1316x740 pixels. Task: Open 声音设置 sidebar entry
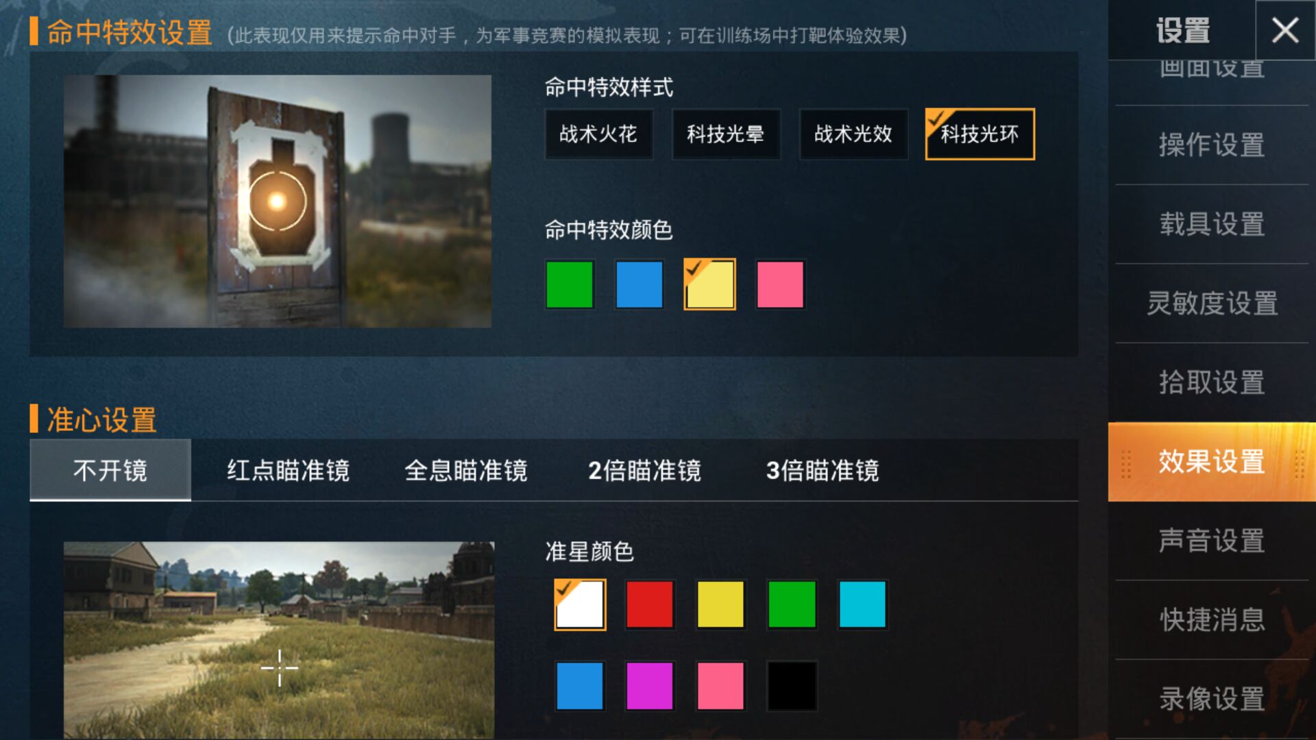(x=1212, y=541)
